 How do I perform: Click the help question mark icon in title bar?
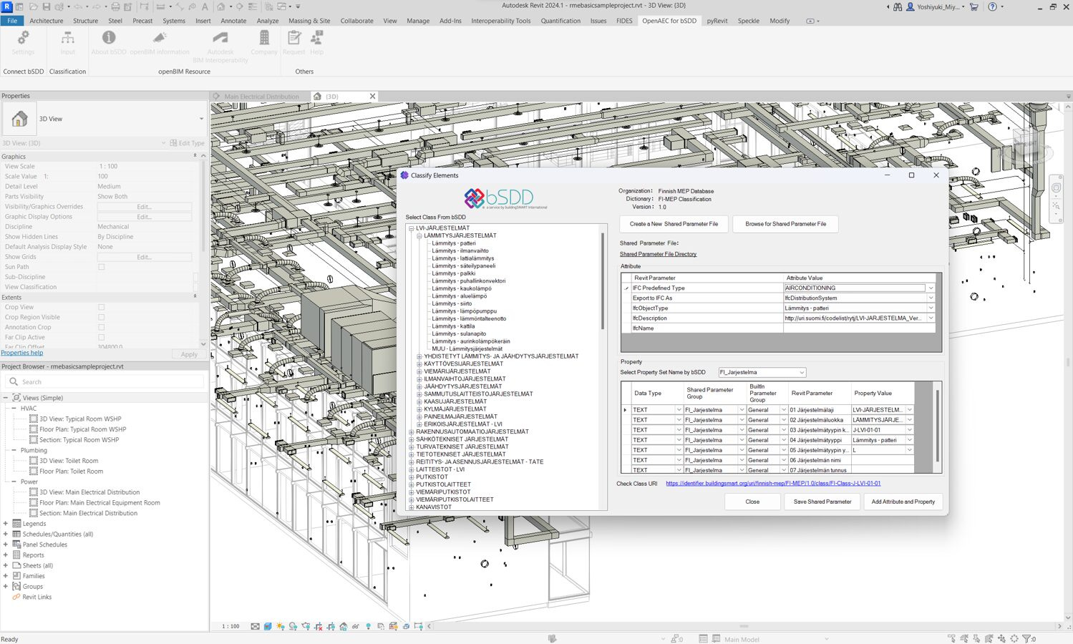click(x=992, y=6)
